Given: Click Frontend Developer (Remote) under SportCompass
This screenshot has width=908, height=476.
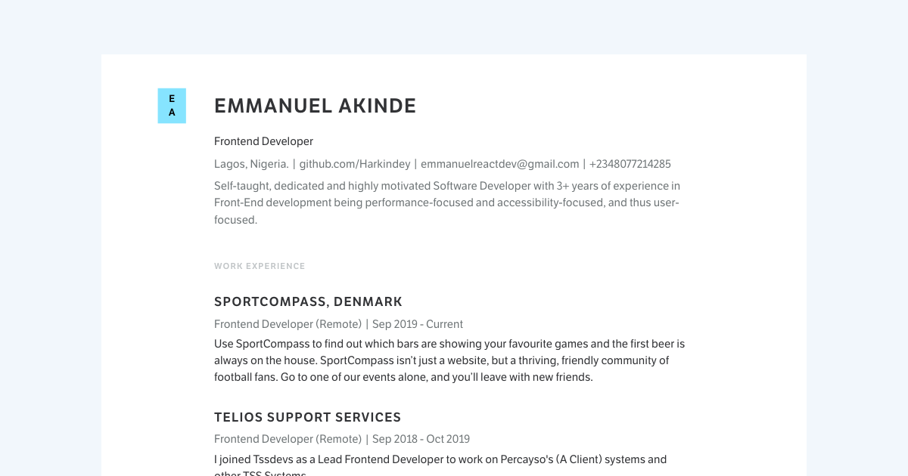Looking at the screenshot, I should tap(288, 324).
